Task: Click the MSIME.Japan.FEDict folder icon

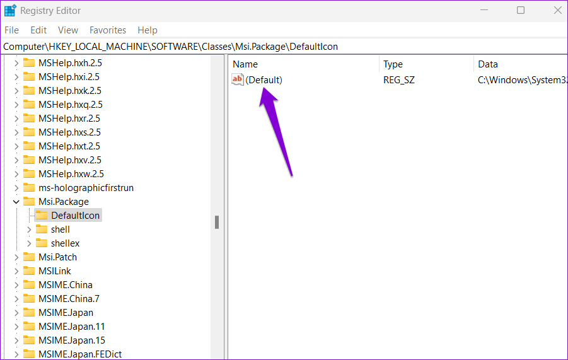Action: [x=29, y=354]
